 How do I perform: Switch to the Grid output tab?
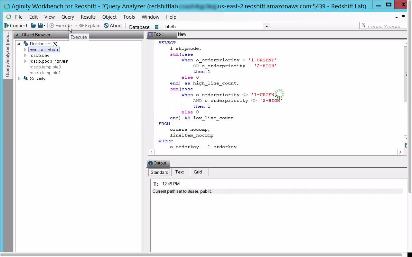[198, 172]
